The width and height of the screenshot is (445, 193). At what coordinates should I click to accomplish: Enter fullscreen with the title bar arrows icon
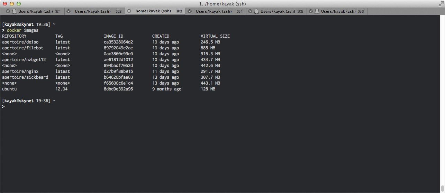pyautogui.click(x=441, y=4)
